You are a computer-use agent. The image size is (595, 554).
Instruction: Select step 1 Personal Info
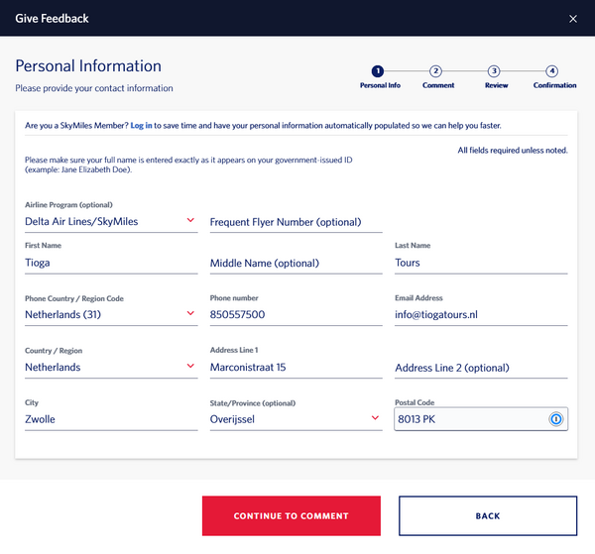coord(378,71)
